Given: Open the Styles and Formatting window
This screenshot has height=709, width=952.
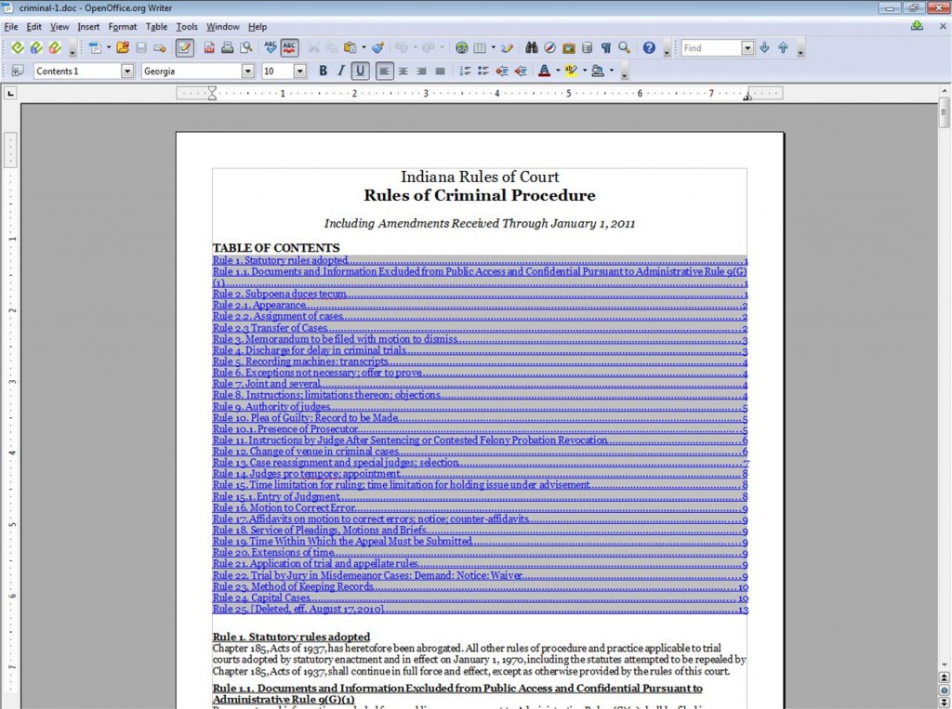Looking at the screenshot, I should pos(18,71).
